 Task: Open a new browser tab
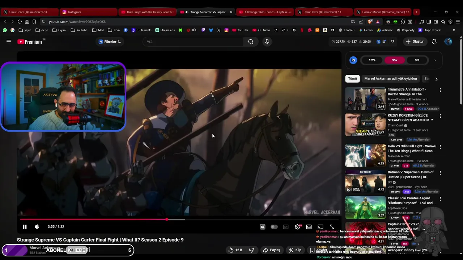pyautogui.click(x=416, y=12)
